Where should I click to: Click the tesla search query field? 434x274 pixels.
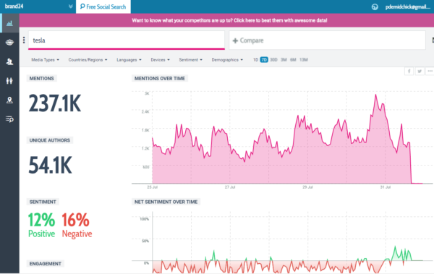click(x=127, y=40)
